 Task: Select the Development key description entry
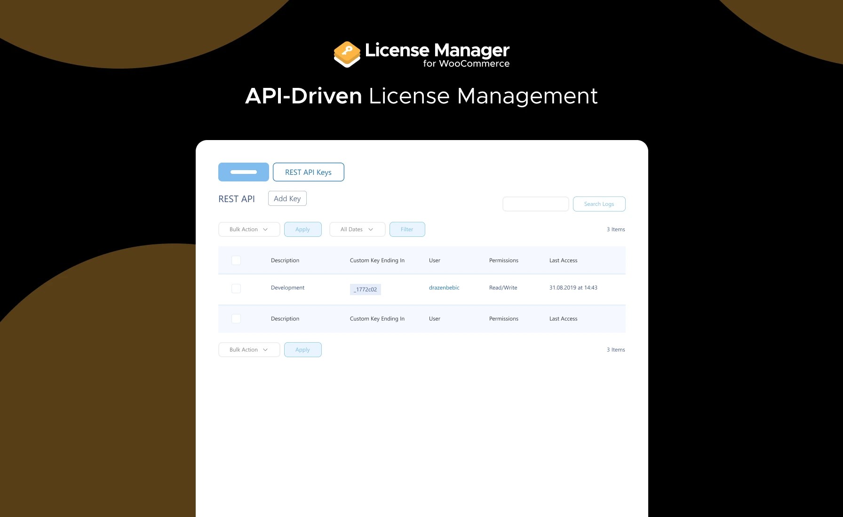point(287,287)
